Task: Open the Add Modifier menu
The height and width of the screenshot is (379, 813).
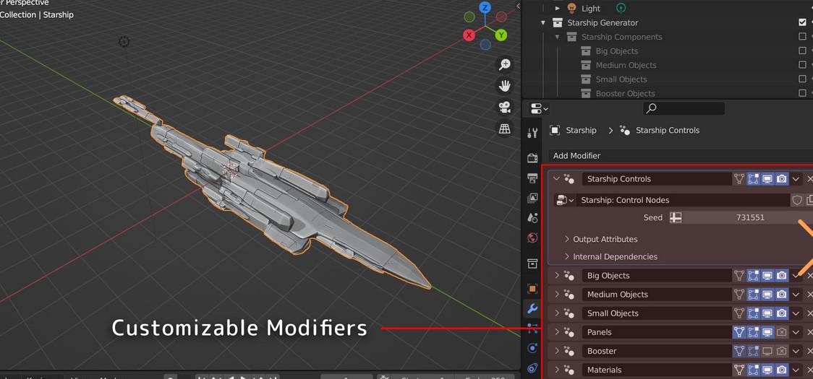Action: [576, 156]
